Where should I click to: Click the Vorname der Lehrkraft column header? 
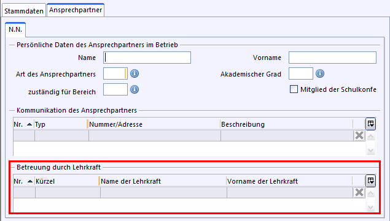point(289,181)
